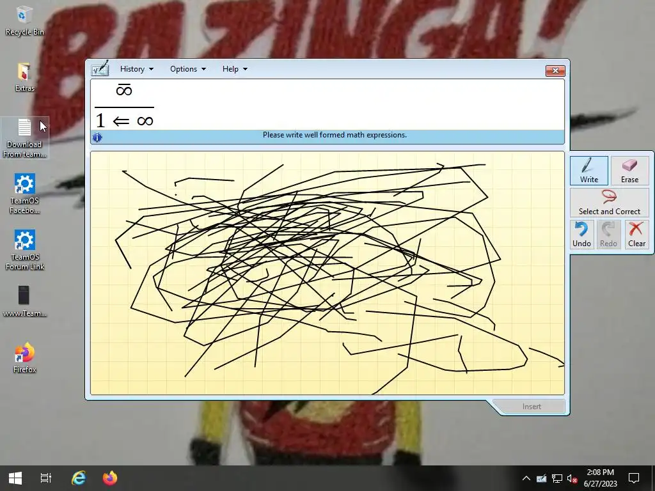
Task: Select the Write pen tool
Action: point(588,170)
